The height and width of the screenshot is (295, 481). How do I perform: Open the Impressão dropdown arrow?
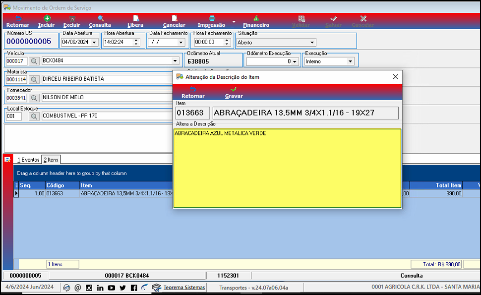[234, 22]
